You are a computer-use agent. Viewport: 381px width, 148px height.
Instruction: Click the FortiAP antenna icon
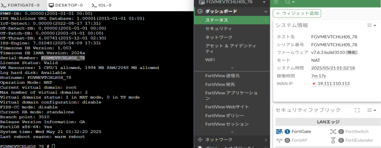coord(279,140)
